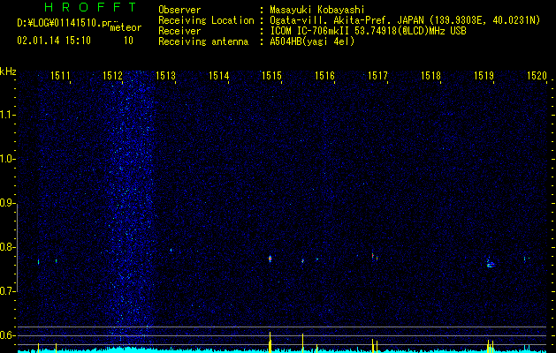
Task: Click the small meteor echo just after 1513
Action: pos(171,250)
